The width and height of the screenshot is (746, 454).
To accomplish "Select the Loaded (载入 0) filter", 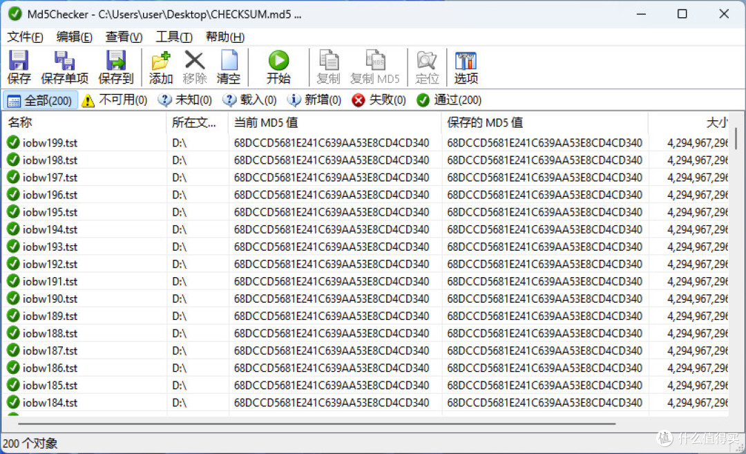I will [x=250, y=100].
